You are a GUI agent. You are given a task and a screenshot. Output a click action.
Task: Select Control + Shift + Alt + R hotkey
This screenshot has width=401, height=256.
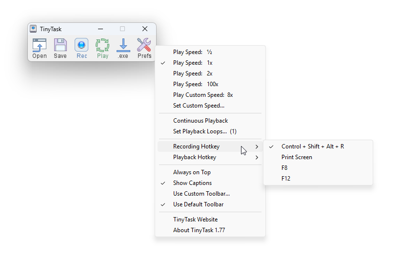click(x=318, y=146)
